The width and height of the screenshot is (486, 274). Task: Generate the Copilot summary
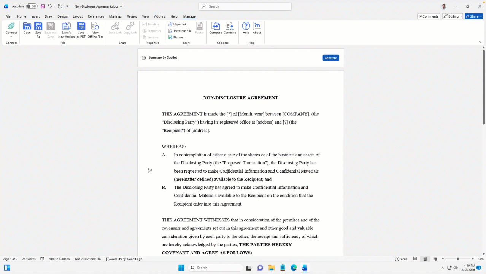pos(330,57)
